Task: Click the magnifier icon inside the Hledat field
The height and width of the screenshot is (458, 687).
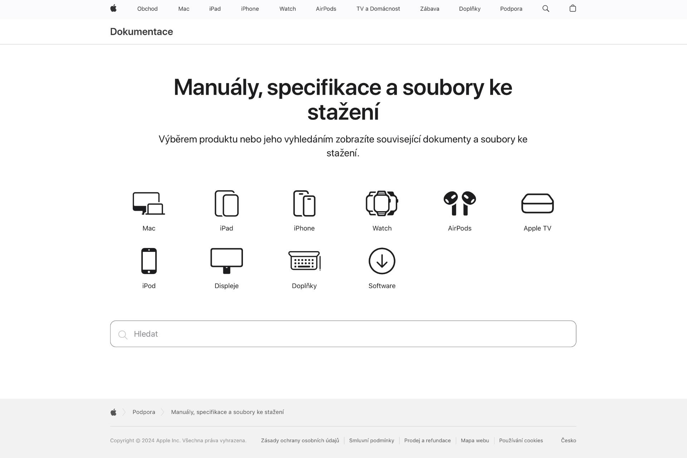Action: pyautogui.click(x=123, y=335)
